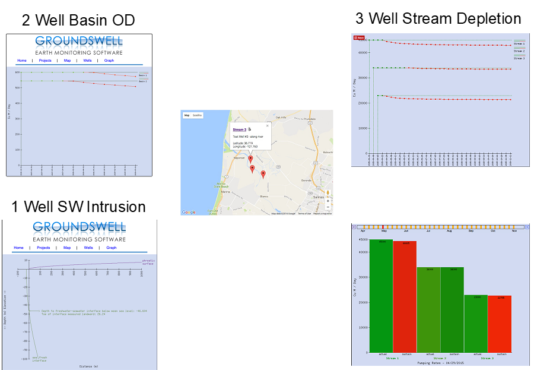
Task: Switch map to Map view
Action: tap(186, 115)
